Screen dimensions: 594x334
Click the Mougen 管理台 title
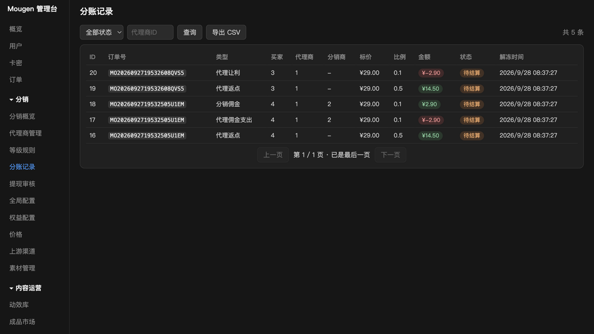[x=32, y=9]
